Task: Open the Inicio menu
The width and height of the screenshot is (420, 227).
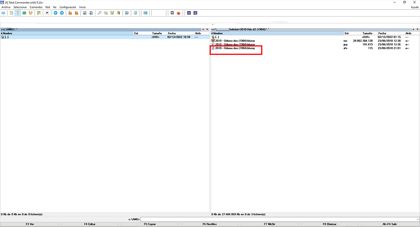Action: click(x=82, y=7)
